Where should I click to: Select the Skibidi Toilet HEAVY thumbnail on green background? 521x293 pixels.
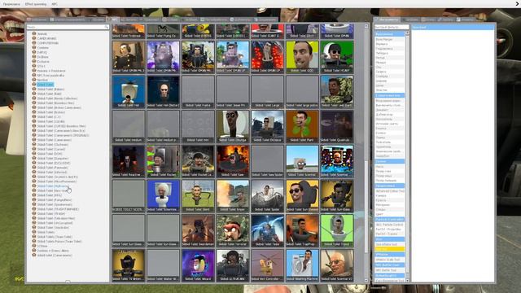[336, 57]
